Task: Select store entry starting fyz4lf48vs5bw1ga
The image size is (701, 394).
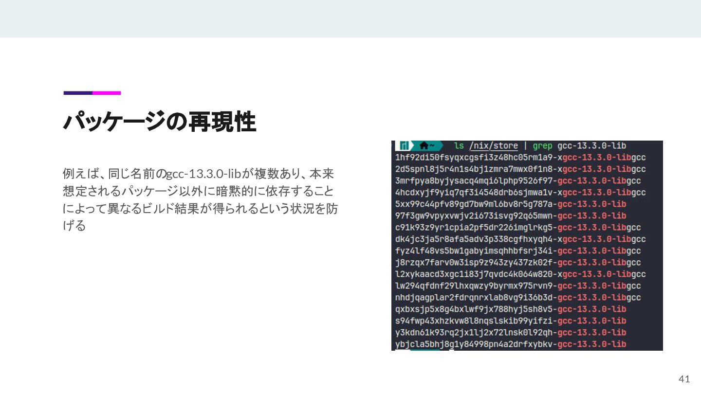Action: pos(518,251)
